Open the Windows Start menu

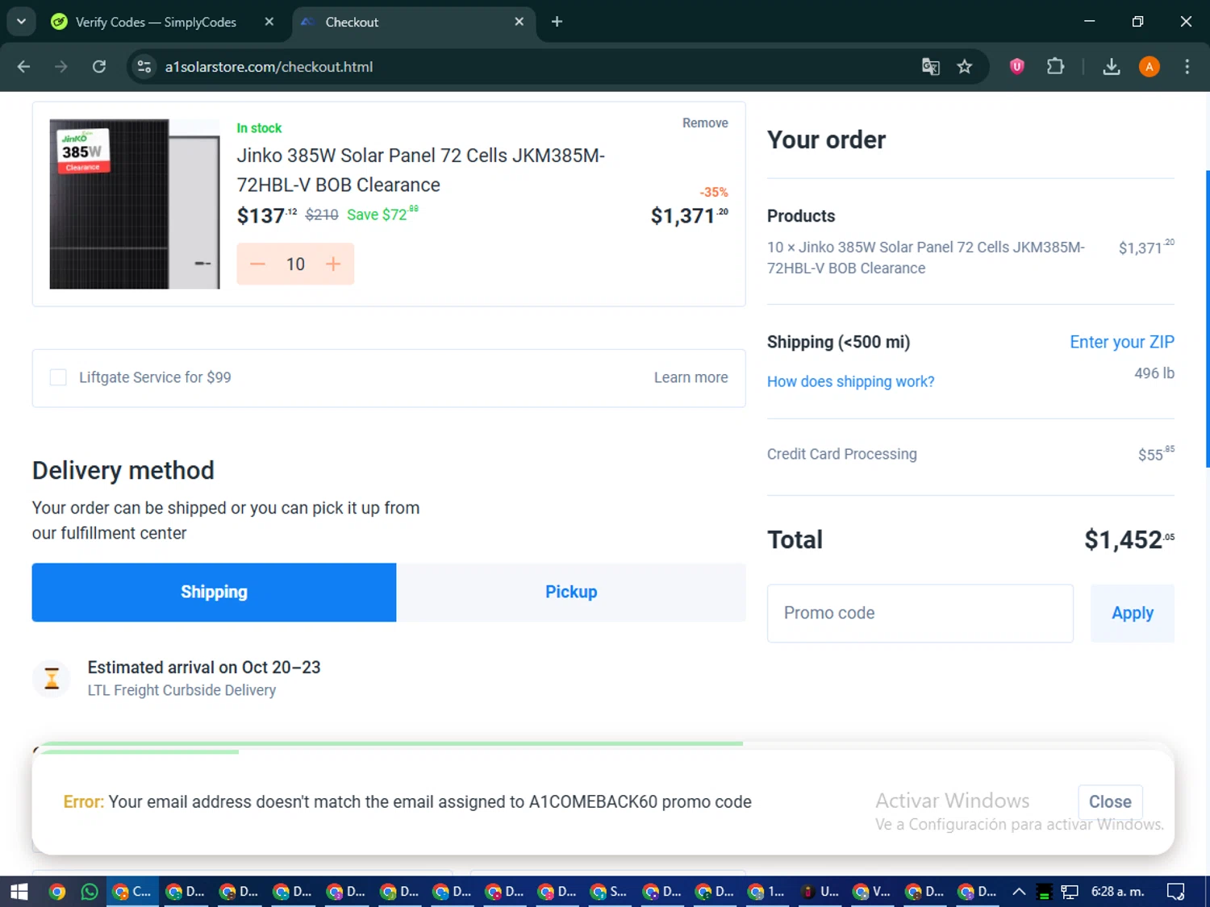pos(19,892)
